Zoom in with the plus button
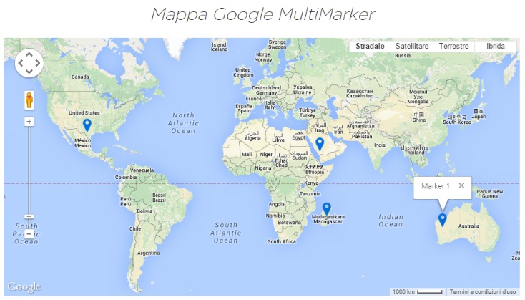Image resolution: width=525 pixels, height=300 pixels. [x=29, y=122]
